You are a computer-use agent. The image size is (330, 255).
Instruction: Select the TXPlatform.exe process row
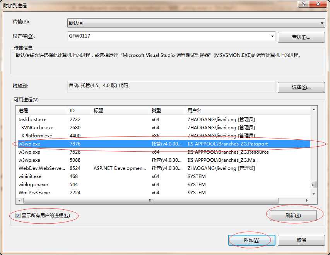[164, 135]
